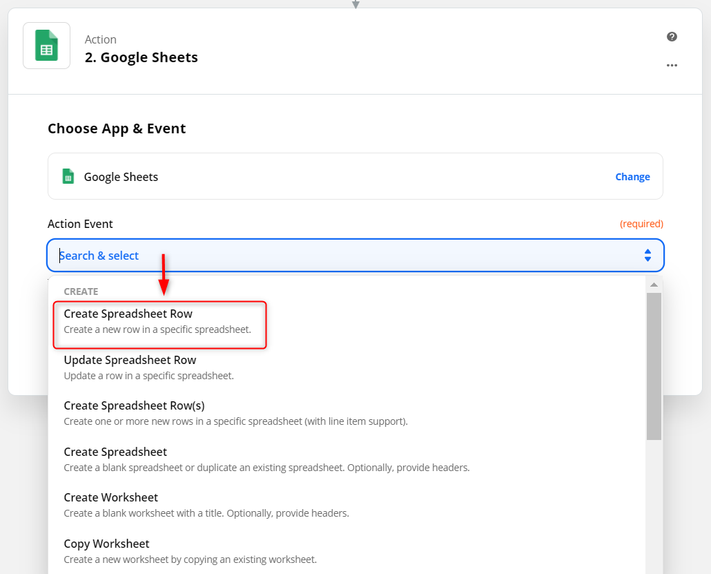Viewport: 711px width, 574px height.
Task: Click the Google Sheets name in the app field
Action: point(121,177)
